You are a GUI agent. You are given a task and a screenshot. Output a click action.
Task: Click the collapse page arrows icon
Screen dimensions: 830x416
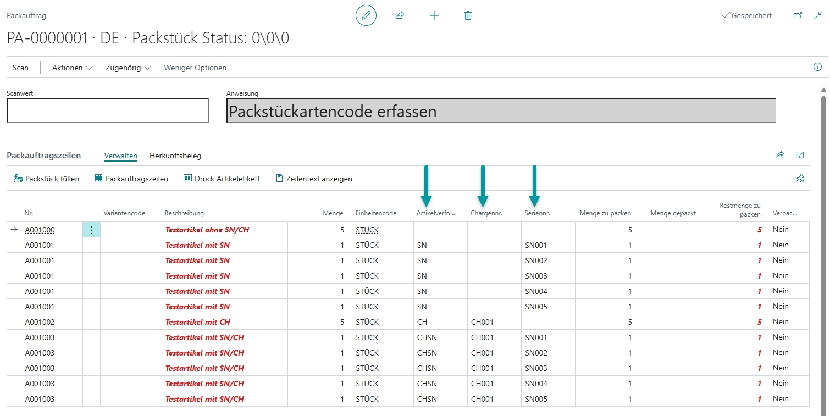click(x=818, y=15)
